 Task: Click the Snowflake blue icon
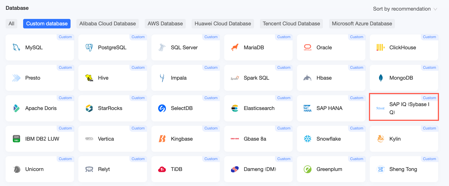[x=308, y=139]
